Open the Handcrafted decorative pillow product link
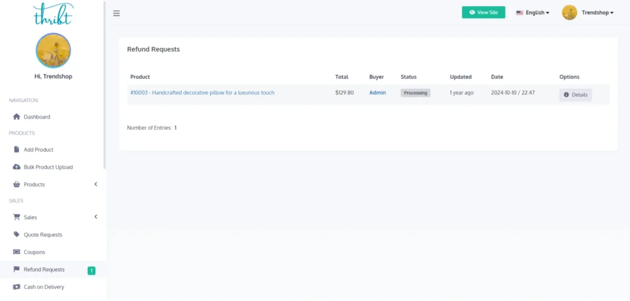Screen dimensions: 630x301 [202, 93]
